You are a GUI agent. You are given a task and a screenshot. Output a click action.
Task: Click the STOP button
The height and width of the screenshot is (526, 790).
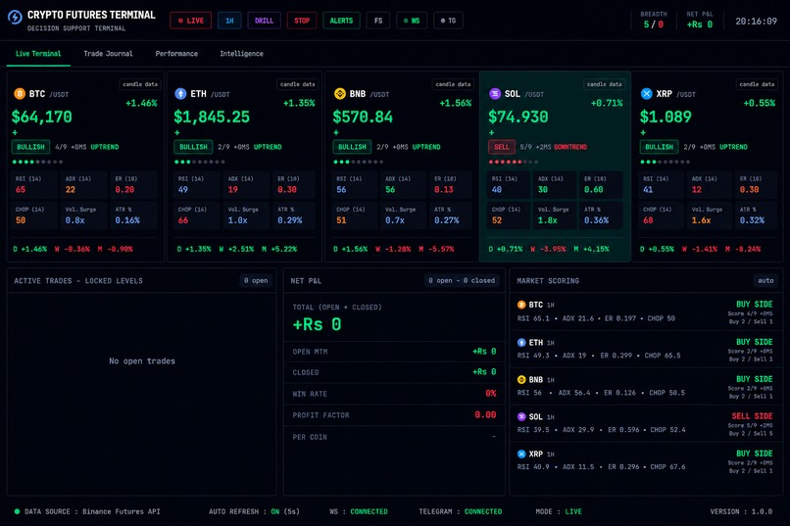click(302, 21)
